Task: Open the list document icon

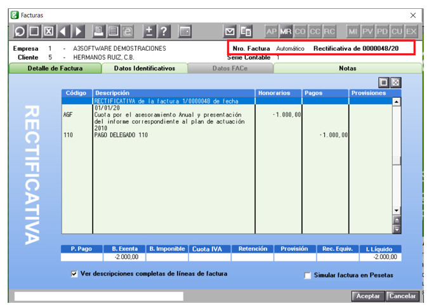Action: pos(113,31)
